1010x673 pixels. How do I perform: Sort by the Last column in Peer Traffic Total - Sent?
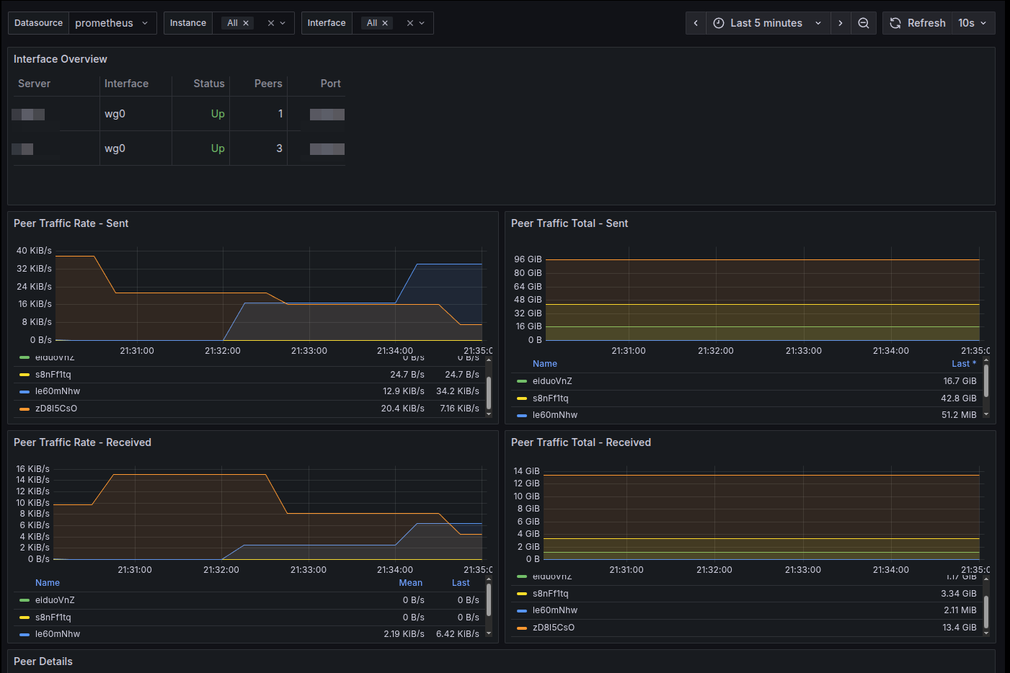point(964,363)
